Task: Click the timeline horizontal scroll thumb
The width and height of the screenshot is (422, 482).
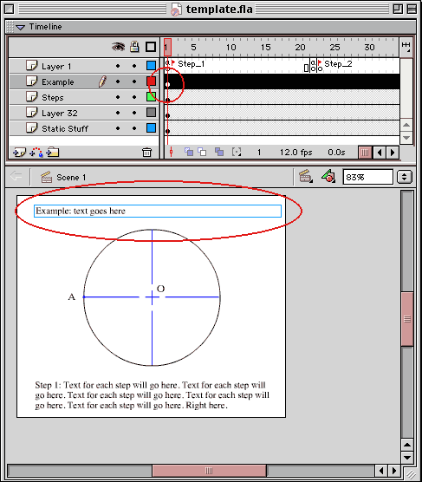Action: pos(365,153)
